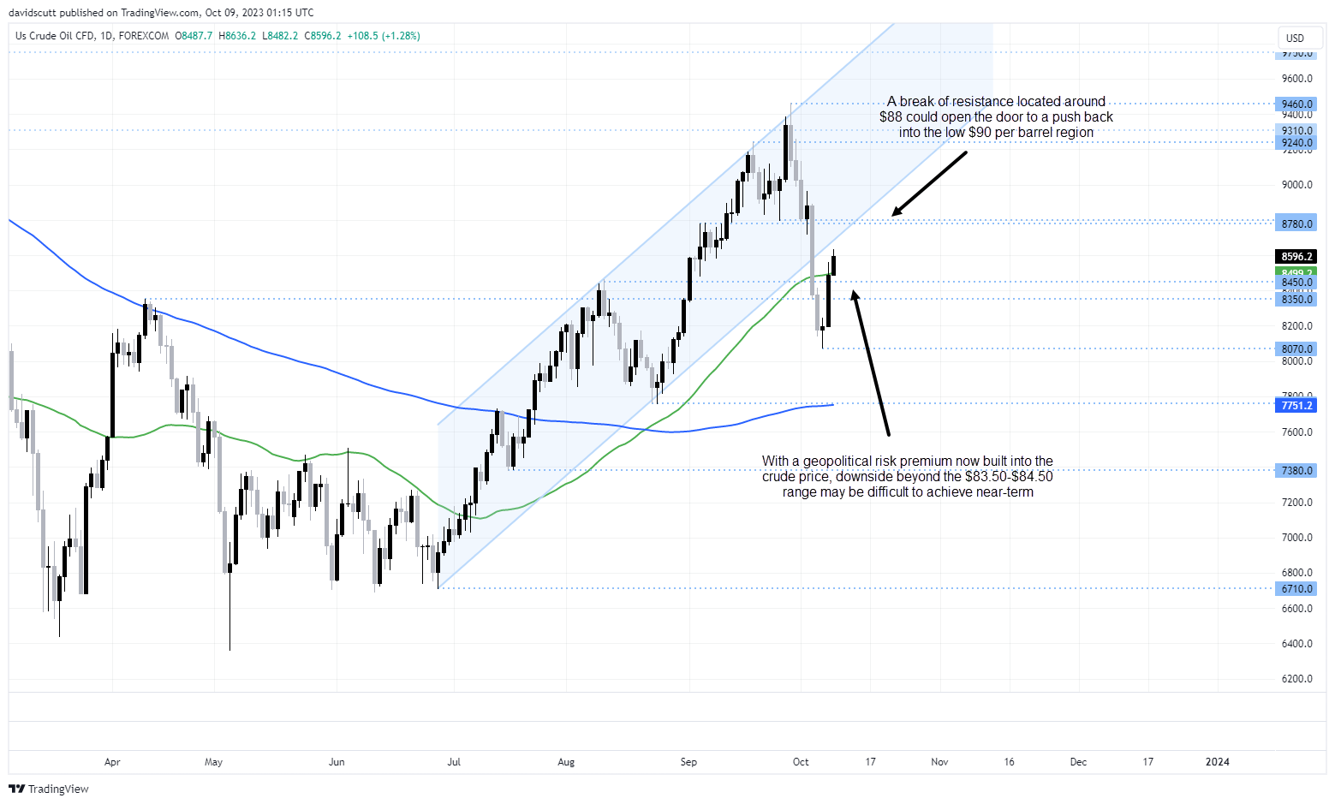
Task: Click the 9000.0 tick on price axis
Action: (x=1296, y=185)
